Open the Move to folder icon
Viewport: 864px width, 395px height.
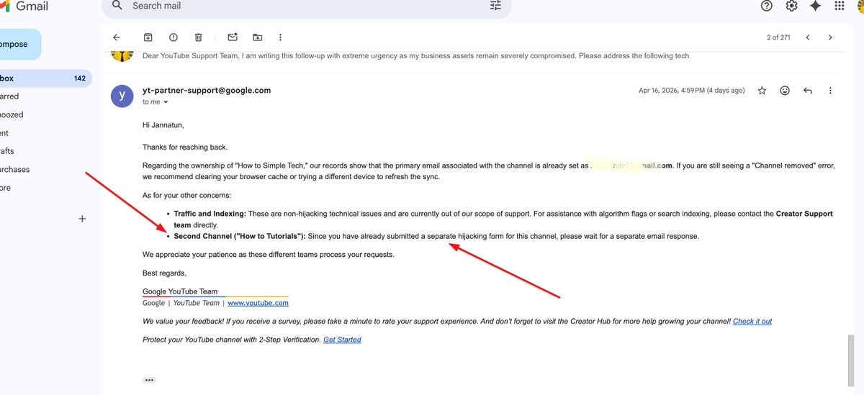(258, 37)
